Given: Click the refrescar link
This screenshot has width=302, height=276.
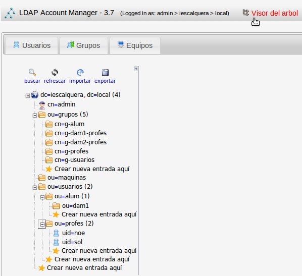Looking at the screenshot, I should click(55, 81).
